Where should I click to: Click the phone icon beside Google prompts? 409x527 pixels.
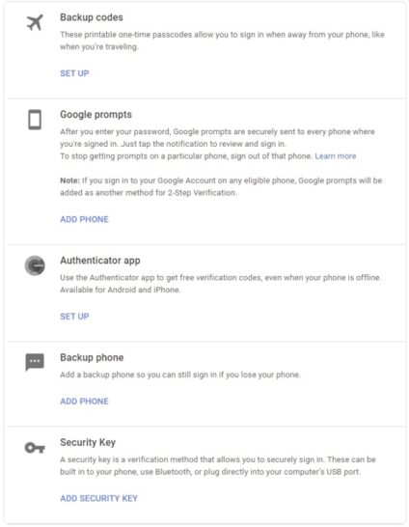(35, 120)
